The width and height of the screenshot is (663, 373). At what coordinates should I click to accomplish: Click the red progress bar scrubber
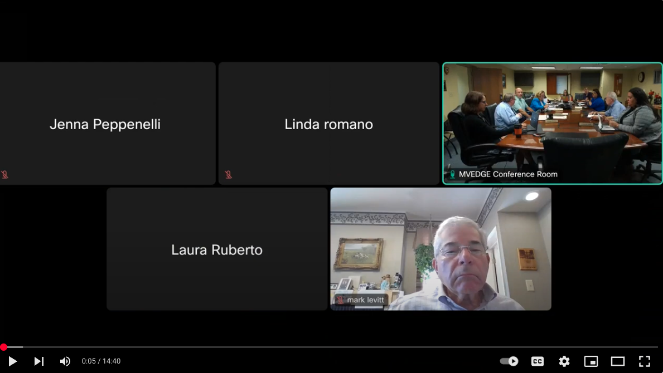3,347
